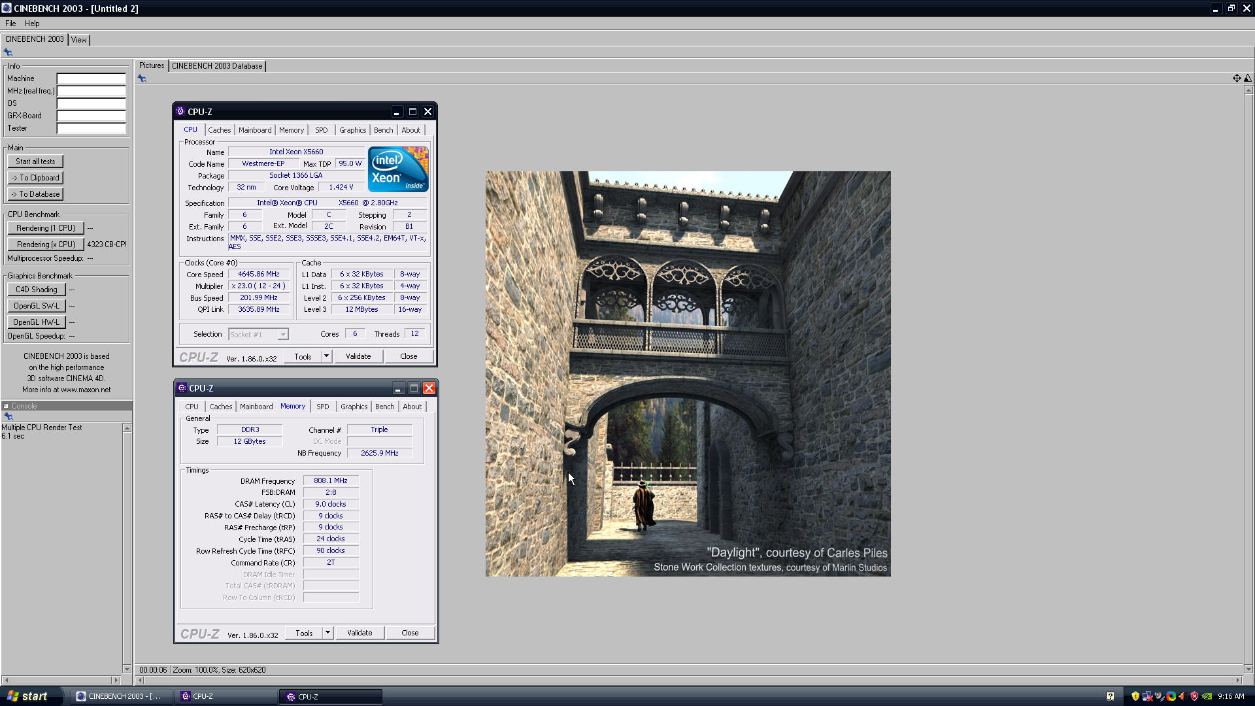
Task: Click Validate in upper CPU-Z window
Action: 358,356
